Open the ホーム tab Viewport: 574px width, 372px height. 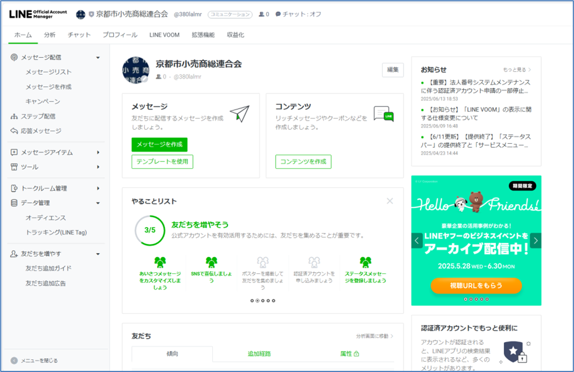23,35
